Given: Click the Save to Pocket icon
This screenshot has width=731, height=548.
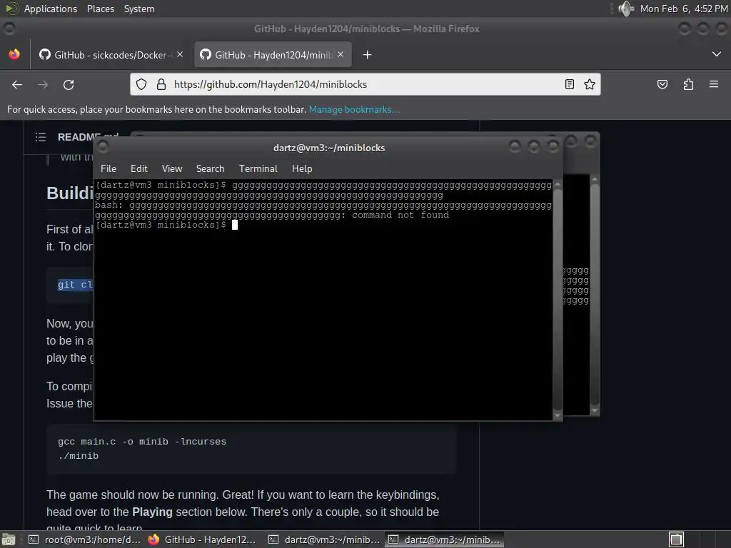Looking at the screenshot, I should 662,84.
